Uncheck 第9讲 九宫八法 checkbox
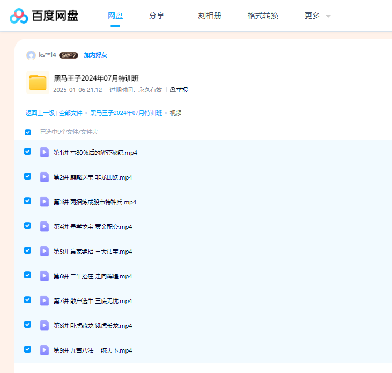 pyautogui.click(x=27, y=349)
